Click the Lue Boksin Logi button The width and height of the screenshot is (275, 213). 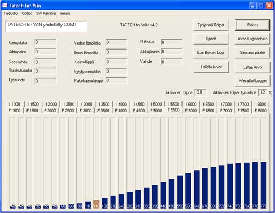[x=211, y=52]
